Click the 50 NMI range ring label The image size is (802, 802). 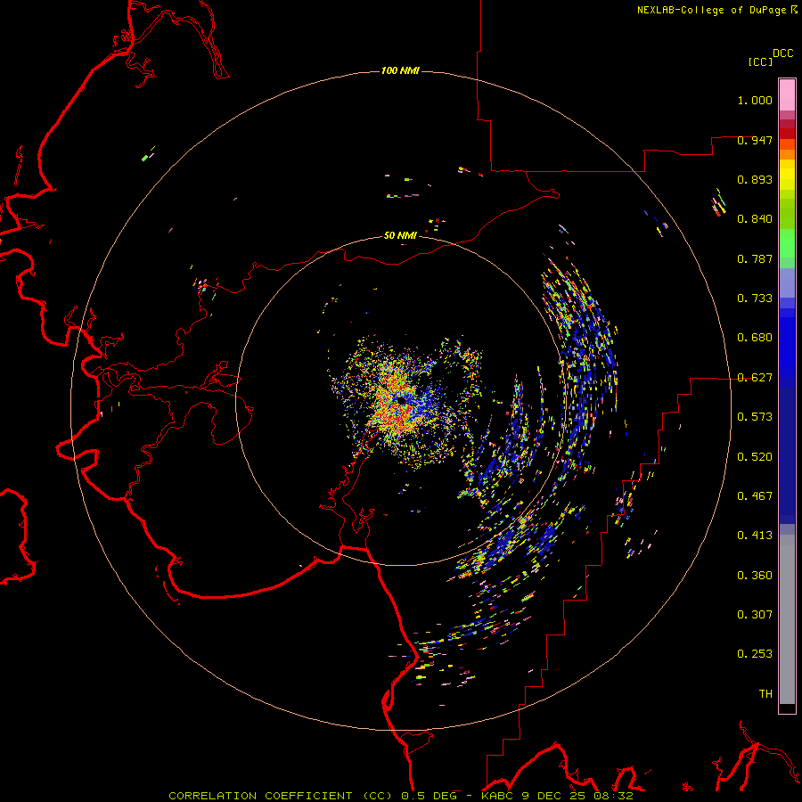pos(400,235)
